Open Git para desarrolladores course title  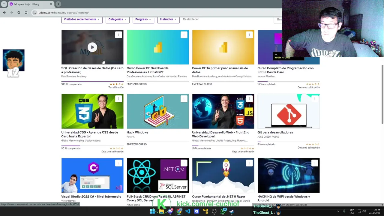[x=275, y=132]
